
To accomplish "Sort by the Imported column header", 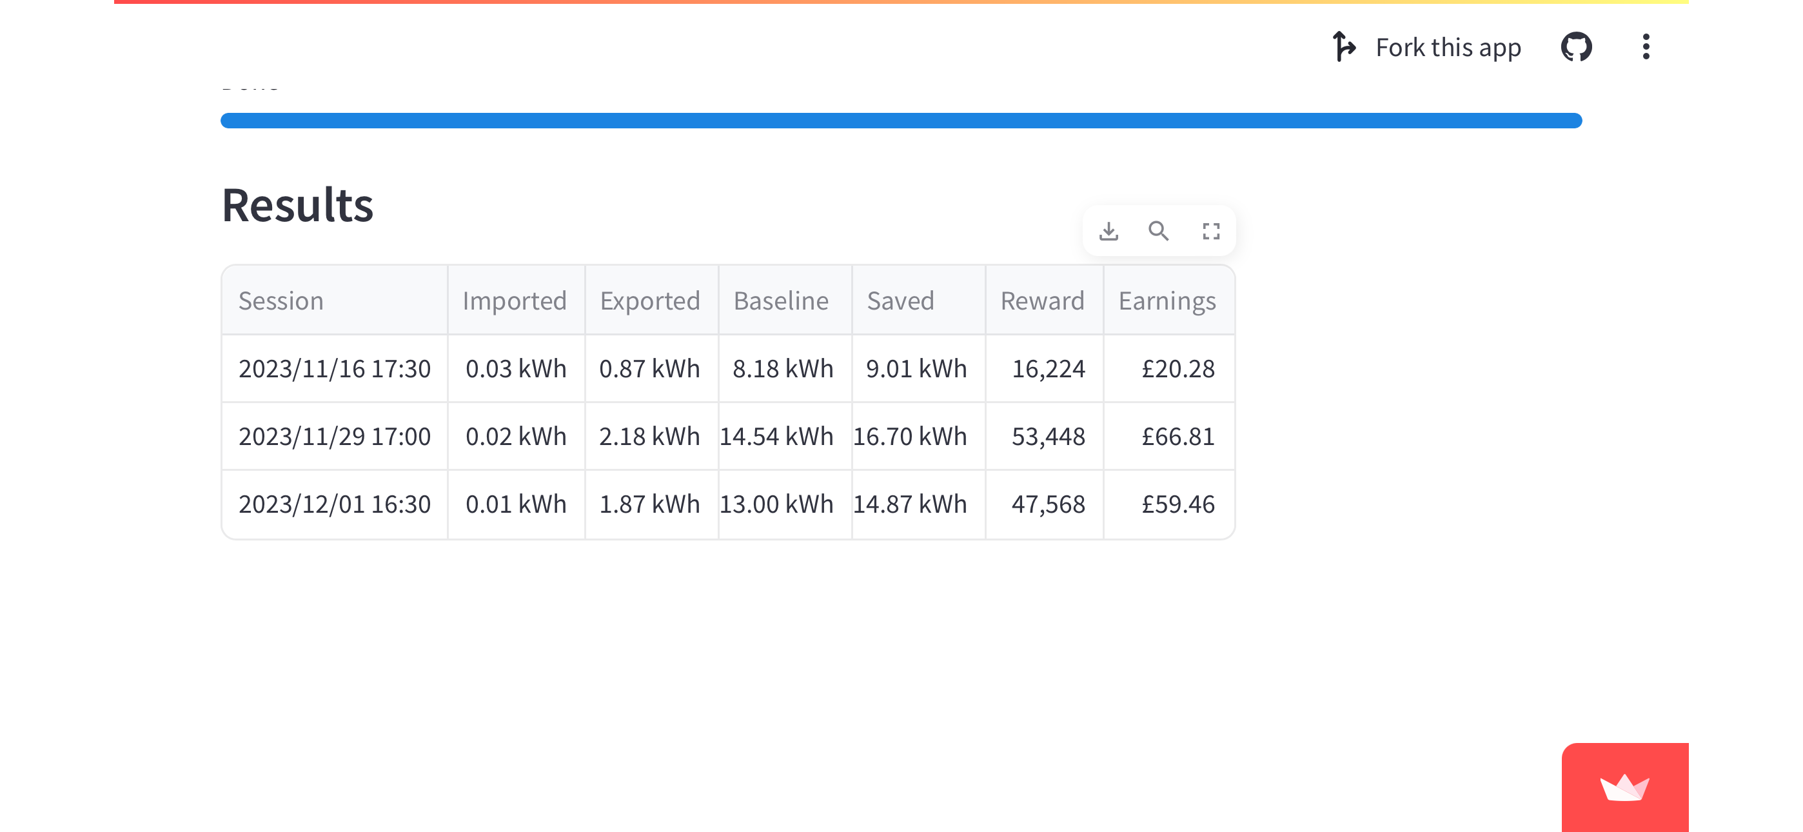I will pos(516,301).
